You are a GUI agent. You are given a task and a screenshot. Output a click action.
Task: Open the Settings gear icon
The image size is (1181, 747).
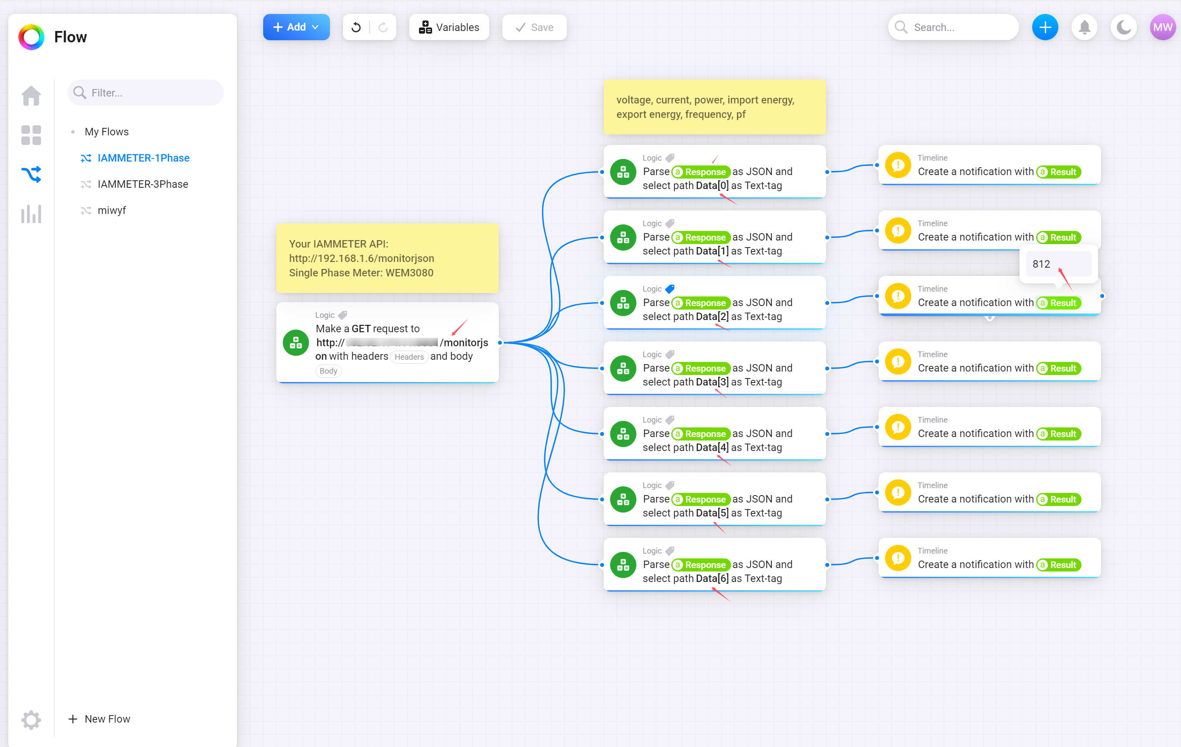[31, 719]
